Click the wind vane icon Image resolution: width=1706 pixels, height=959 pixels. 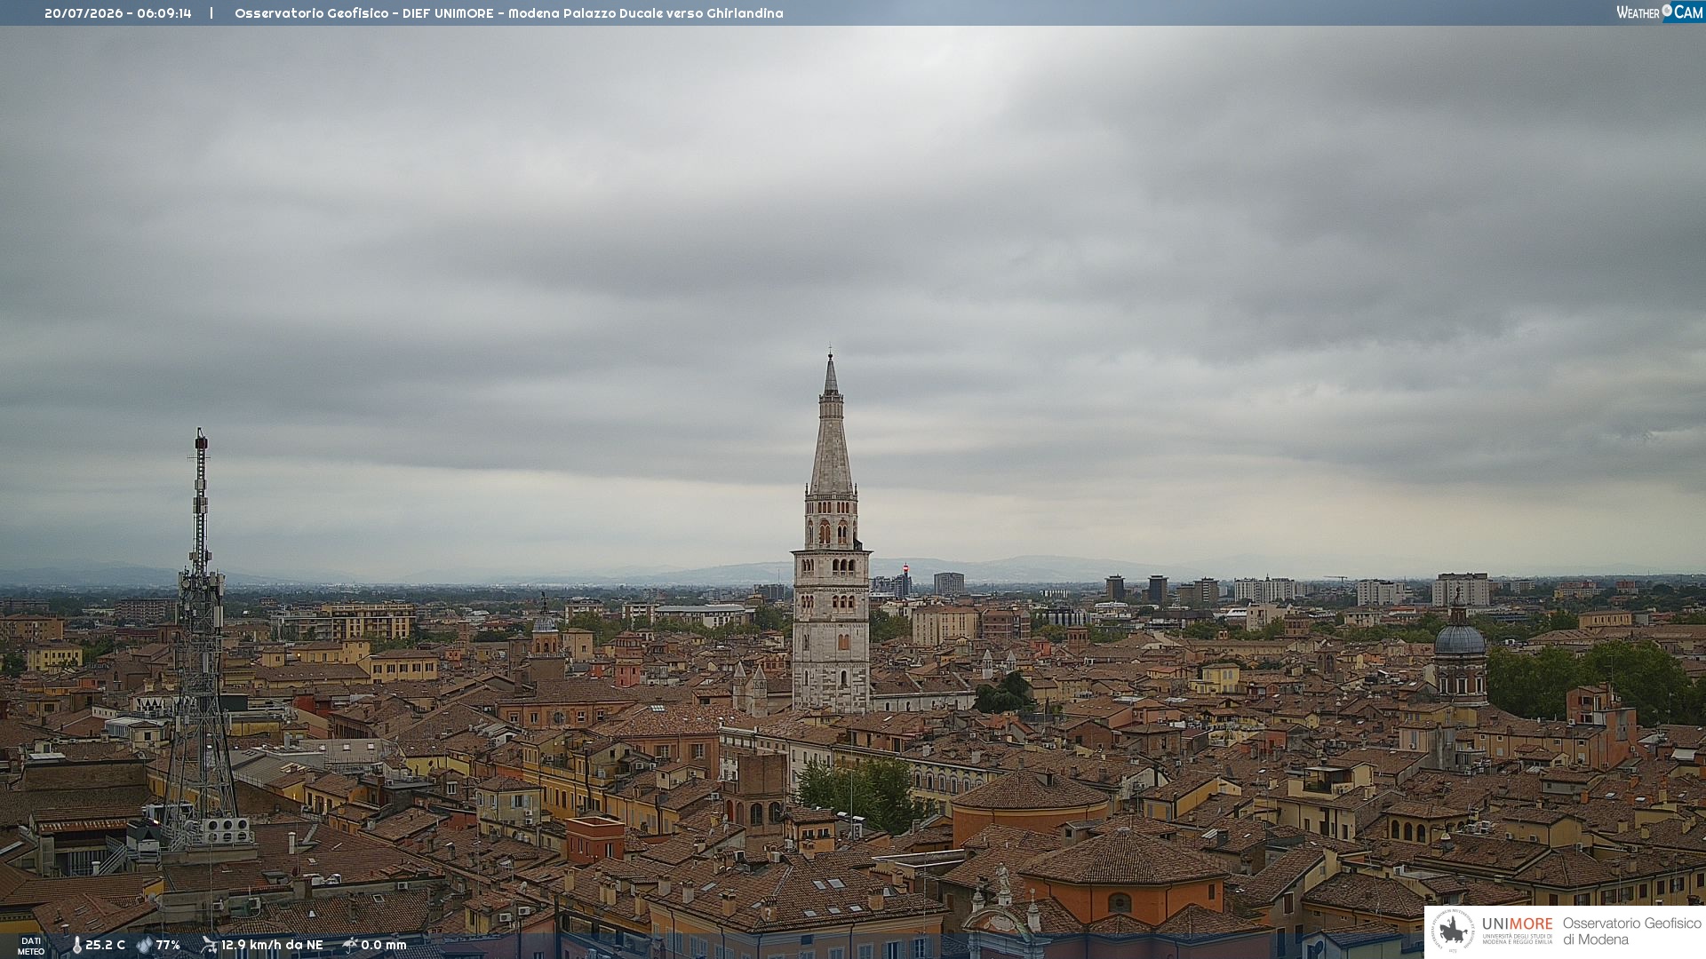coord(209,946)
